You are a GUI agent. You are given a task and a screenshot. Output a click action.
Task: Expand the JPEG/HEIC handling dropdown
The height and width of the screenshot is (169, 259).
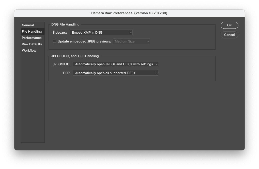[116, 64]
